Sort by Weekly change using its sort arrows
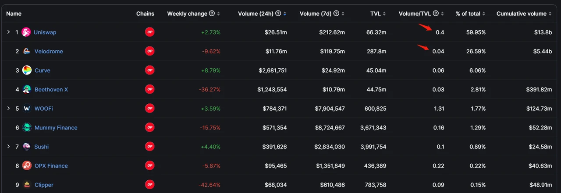This screenshot has width=561, height=193. point(219,14)
